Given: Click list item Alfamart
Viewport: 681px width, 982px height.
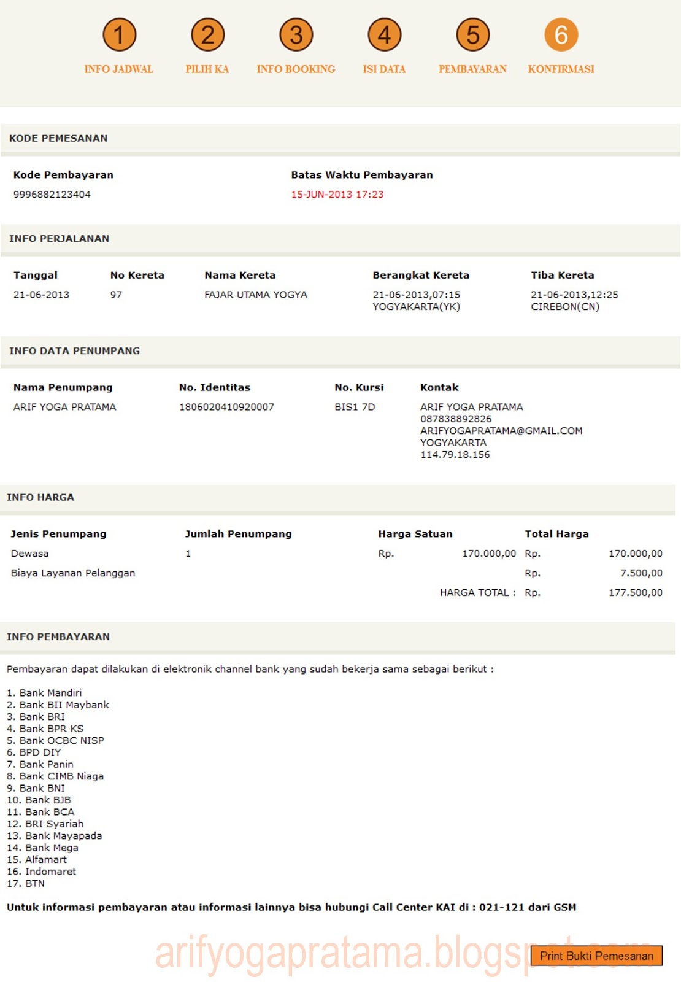Looking at the screenshot, I should pyautogui.click(x=45, y=860).
